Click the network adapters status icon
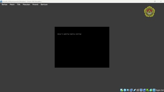This screenshot has width=164, height=92. (x=131, y=90)
